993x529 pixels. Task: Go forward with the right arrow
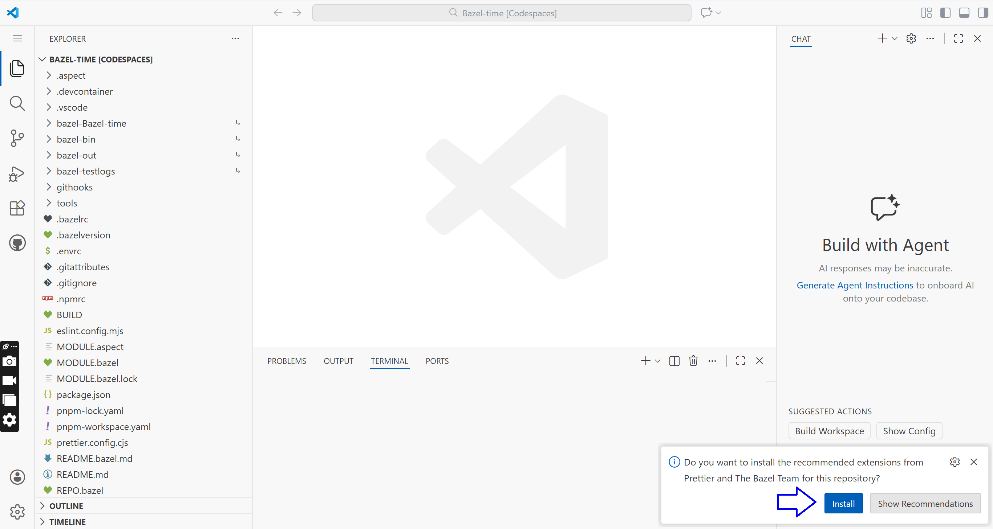click(x=297, y=13)
